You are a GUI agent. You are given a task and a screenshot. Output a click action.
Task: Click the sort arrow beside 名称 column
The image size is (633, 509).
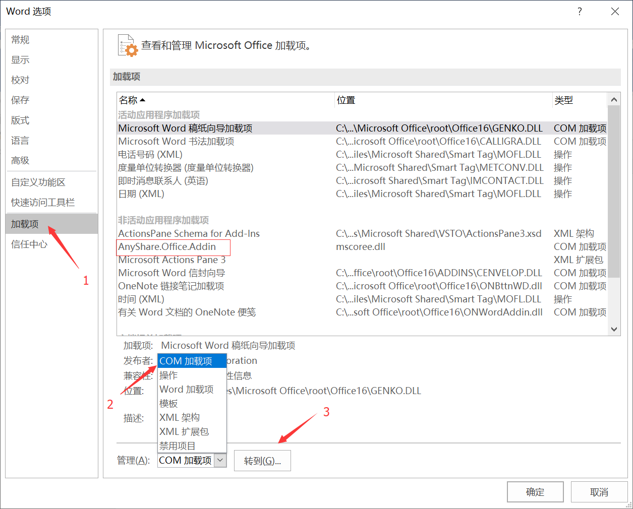(x=142, y=100)
